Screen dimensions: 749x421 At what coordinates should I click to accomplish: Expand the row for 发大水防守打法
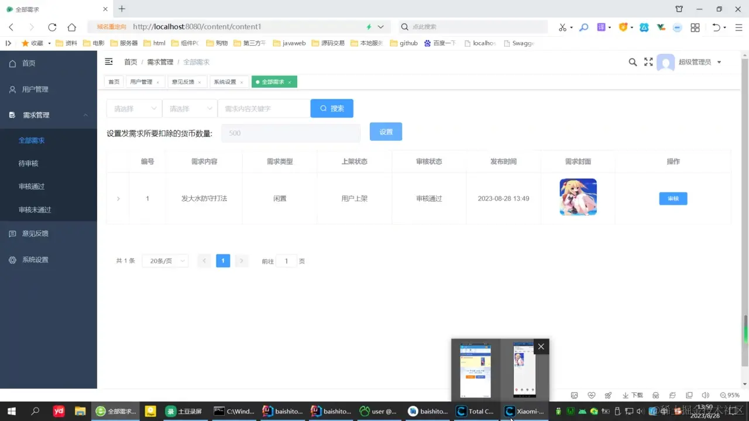[x=118, y=199]
